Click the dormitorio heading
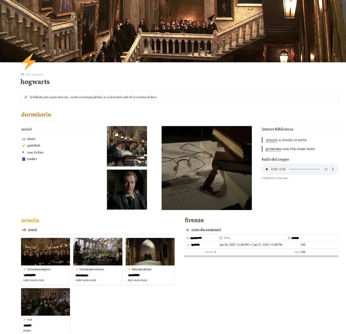The image size is (346, 334). point(36,114)
